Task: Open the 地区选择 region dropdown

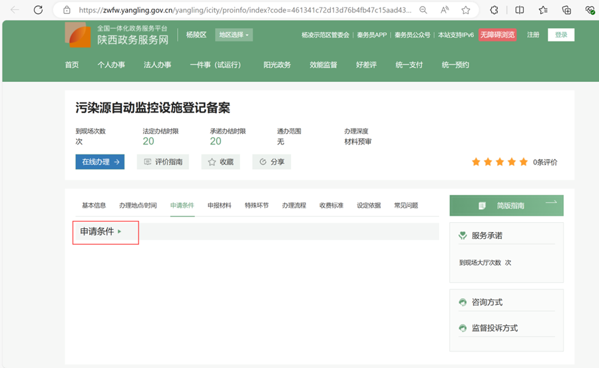Action: (234, 35)
